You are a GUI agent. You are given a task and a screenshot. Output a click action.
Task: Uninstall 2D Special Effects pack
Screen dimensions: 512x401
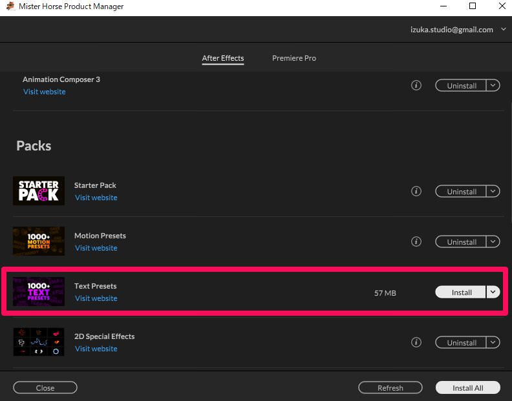pyautogui.click(x=461, y=342)
